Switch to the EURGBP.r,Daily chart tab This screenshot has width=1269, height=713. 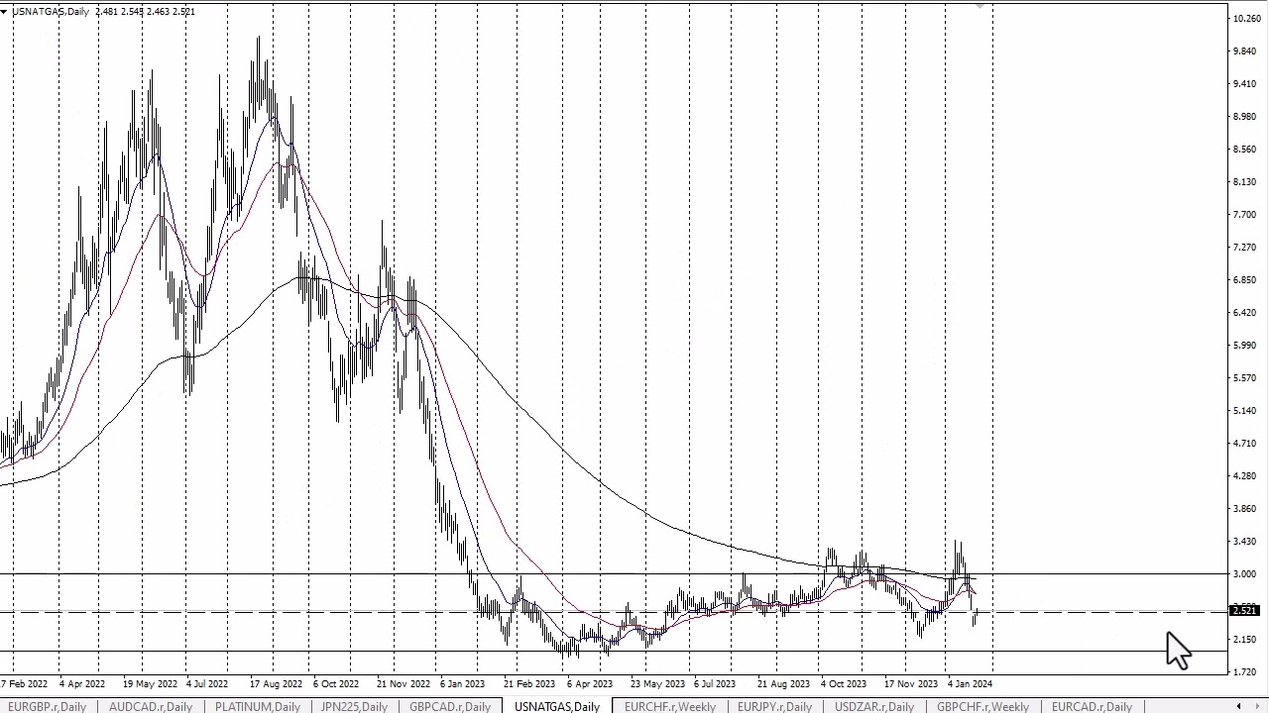(x=46, y=706)
